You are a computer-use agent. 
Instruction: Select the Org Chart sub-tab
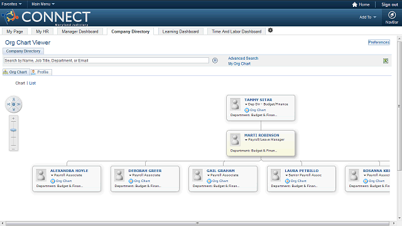click(x=16, y=72)
